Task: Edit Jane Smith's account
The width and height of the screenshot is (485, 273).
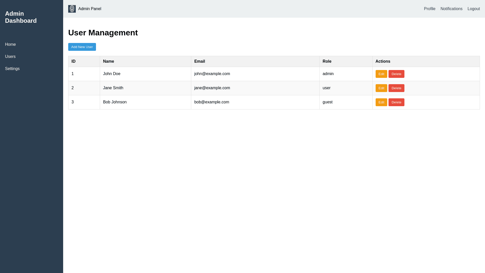Action: [381, 88]
